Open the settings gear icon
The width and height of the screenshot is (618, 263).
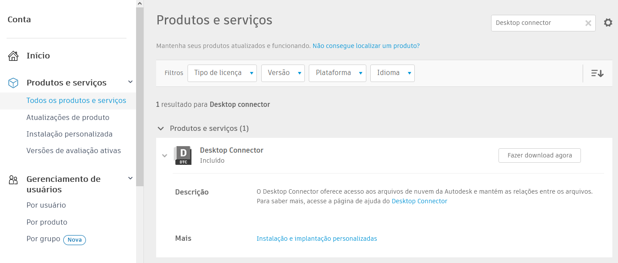(x=608, y=23)
